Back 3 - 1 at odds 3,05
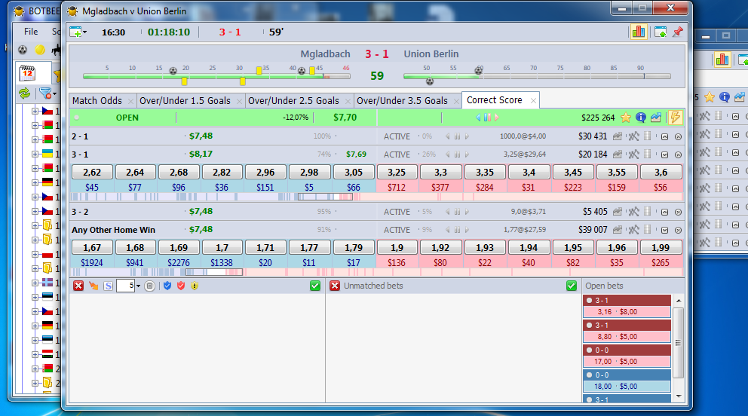 [354, 172]
